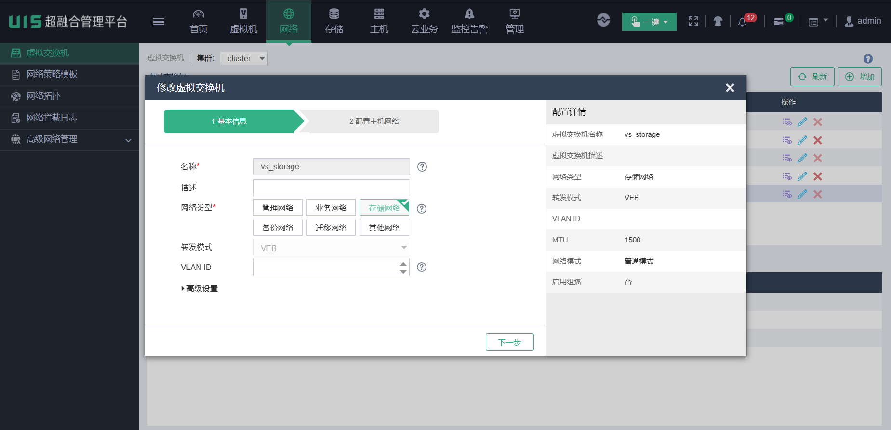Click the notification bell icon
Viewport: 891px width, 430px height.
tap(742, 22)
